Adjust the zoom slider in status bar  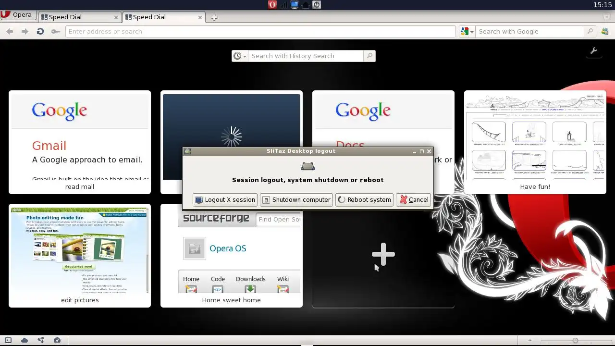click(575, 340)
